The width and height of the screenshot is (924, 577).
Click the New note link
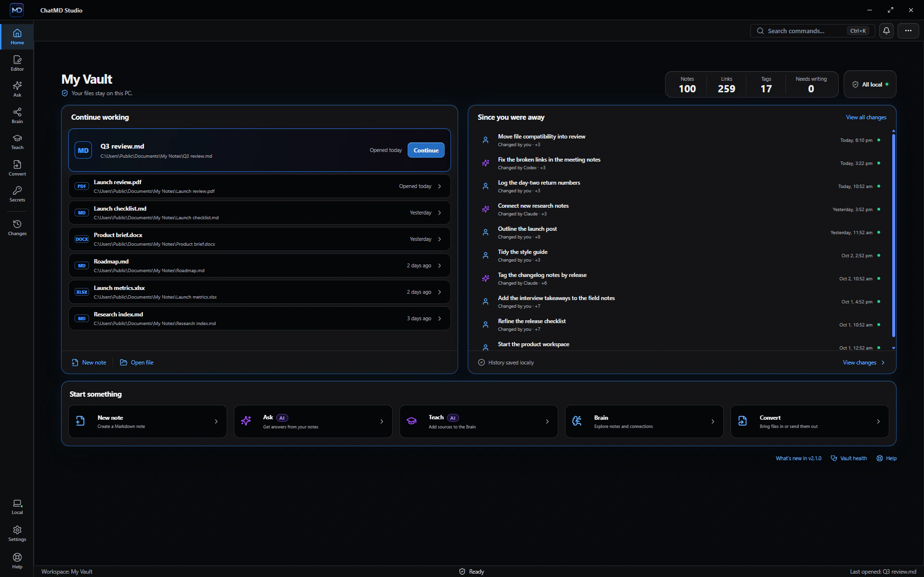(x=89, y=363)
